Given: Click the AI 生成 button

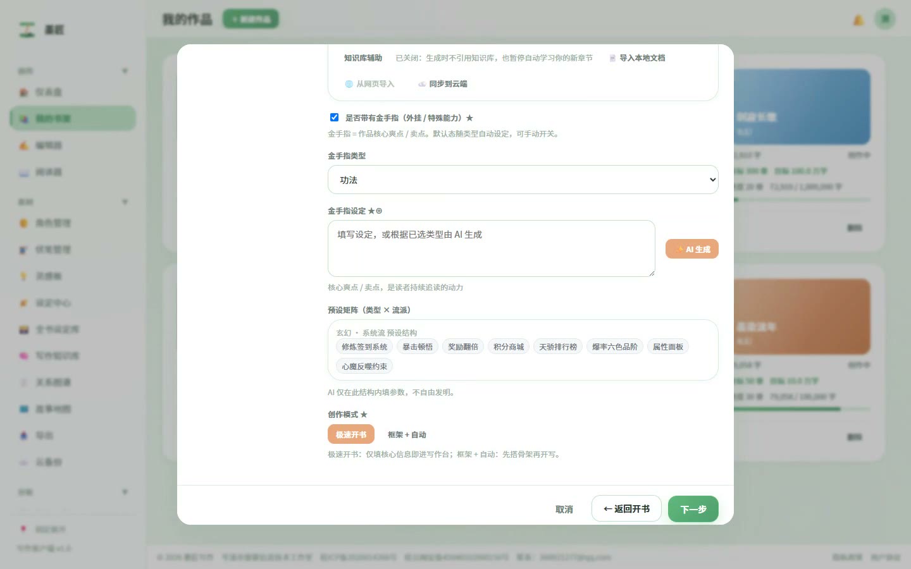Looking at the screenshot, I should coord(692,249).
